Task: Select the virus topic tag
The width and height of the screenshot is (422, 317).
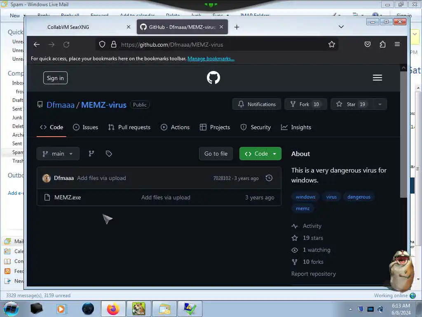Action: [x=331, y=197]
